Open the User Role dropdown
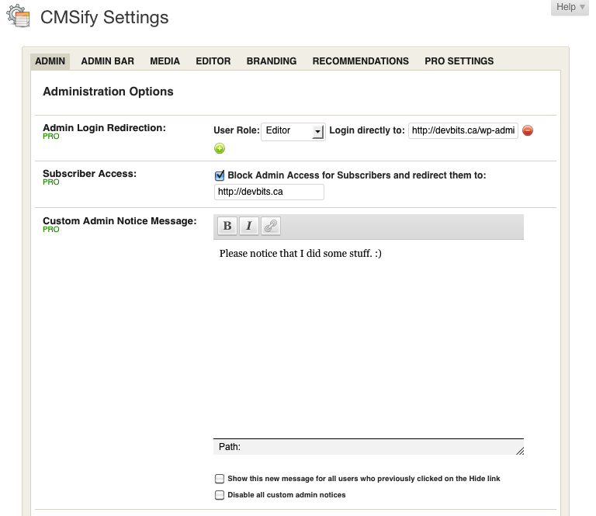596x516 pixels. (x=293, y=131)
